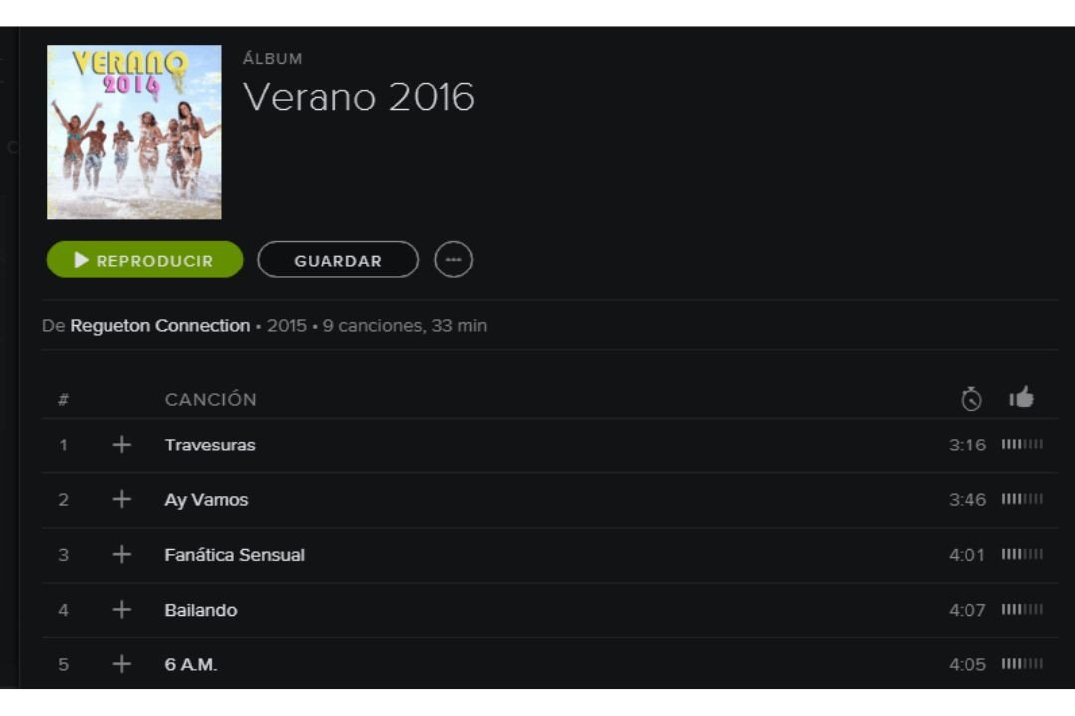Screen dimensions: 1075x716
Task: Open Regueton Connection artist link
Action: [159, 326]
